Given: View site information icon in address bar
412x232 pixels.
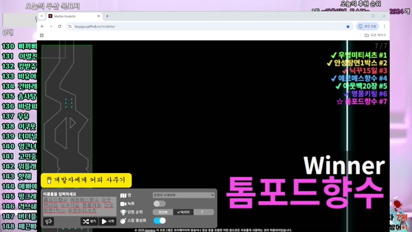Looking at the screenshot, I should (x=70, y=26).
